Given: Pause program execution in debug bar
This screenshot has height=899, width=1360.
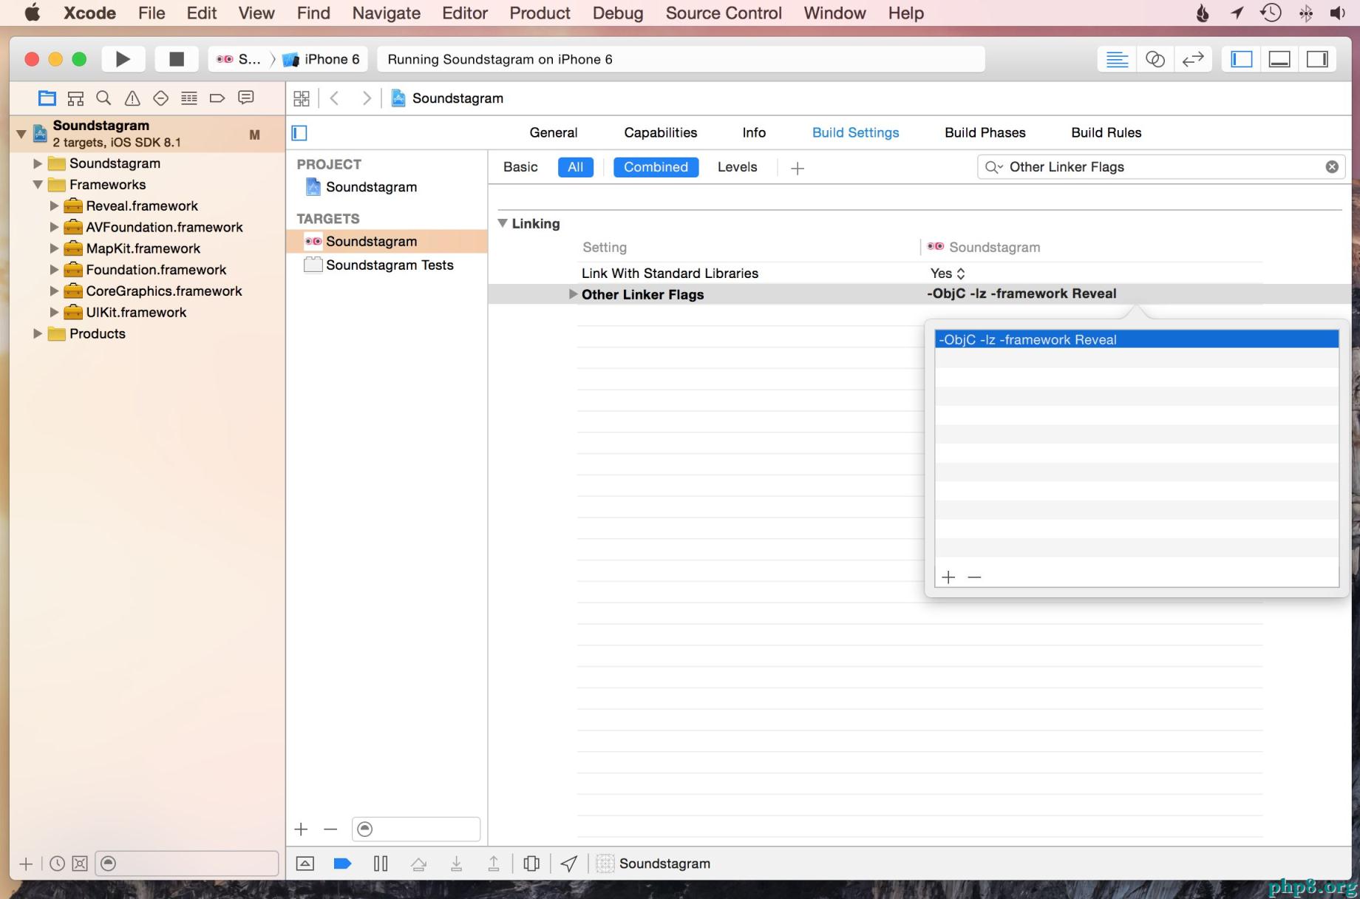Looking at the screenshot, I should pyautogui.click(x=381, y=864).
